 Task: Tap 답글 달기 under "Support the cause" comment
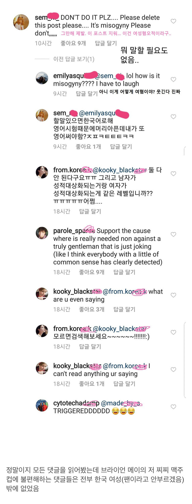pyautogui.click(x=124, y=272)
